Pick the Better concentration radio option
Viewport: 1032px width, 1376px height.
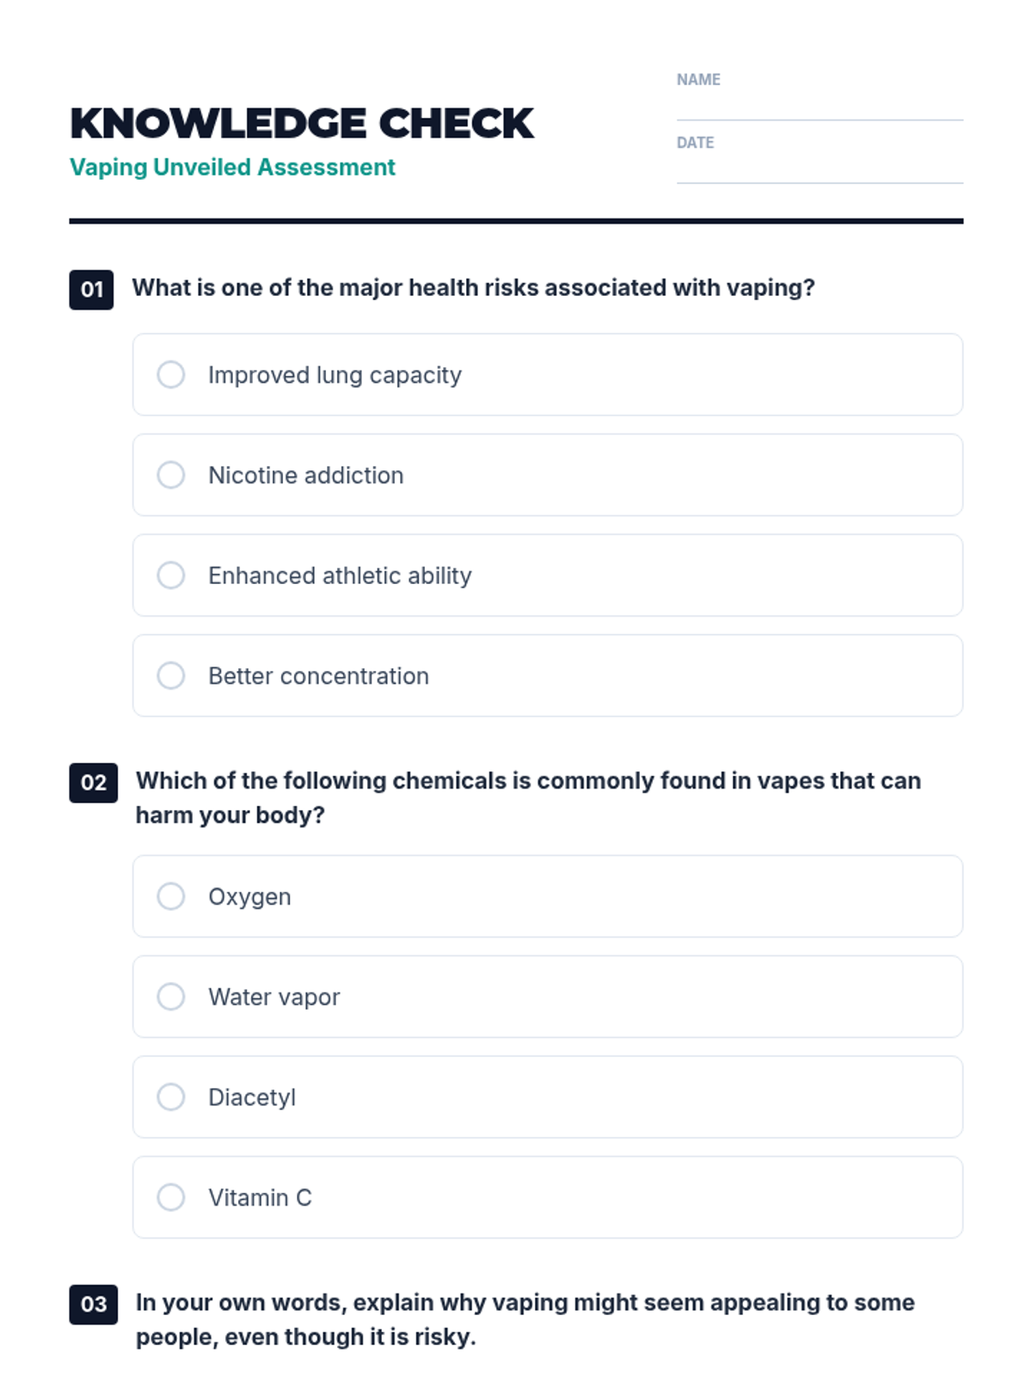(x=171, y=676)
